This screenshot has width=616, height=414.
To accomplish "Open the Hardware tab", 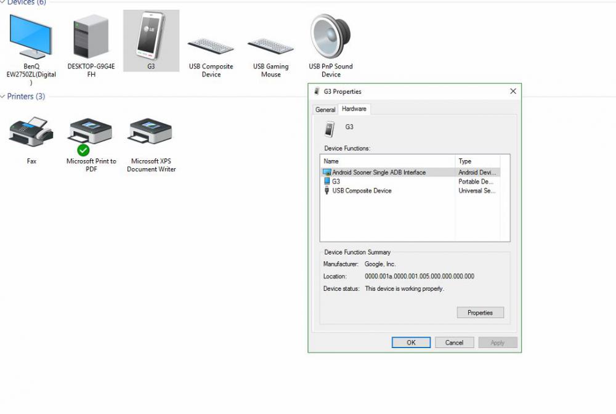I will click(x=354, y=109).
